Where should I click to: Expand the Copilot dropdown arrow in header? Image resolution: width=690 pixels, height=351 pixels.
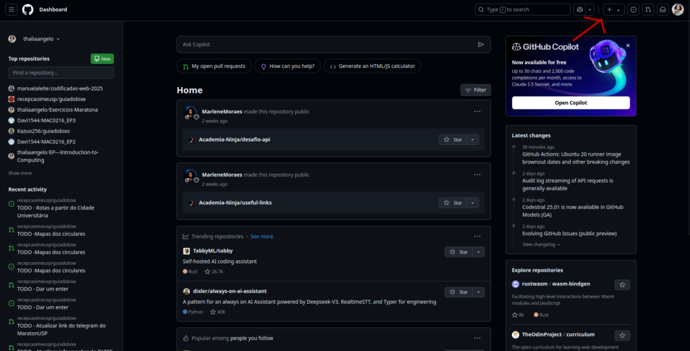point(590,9)
